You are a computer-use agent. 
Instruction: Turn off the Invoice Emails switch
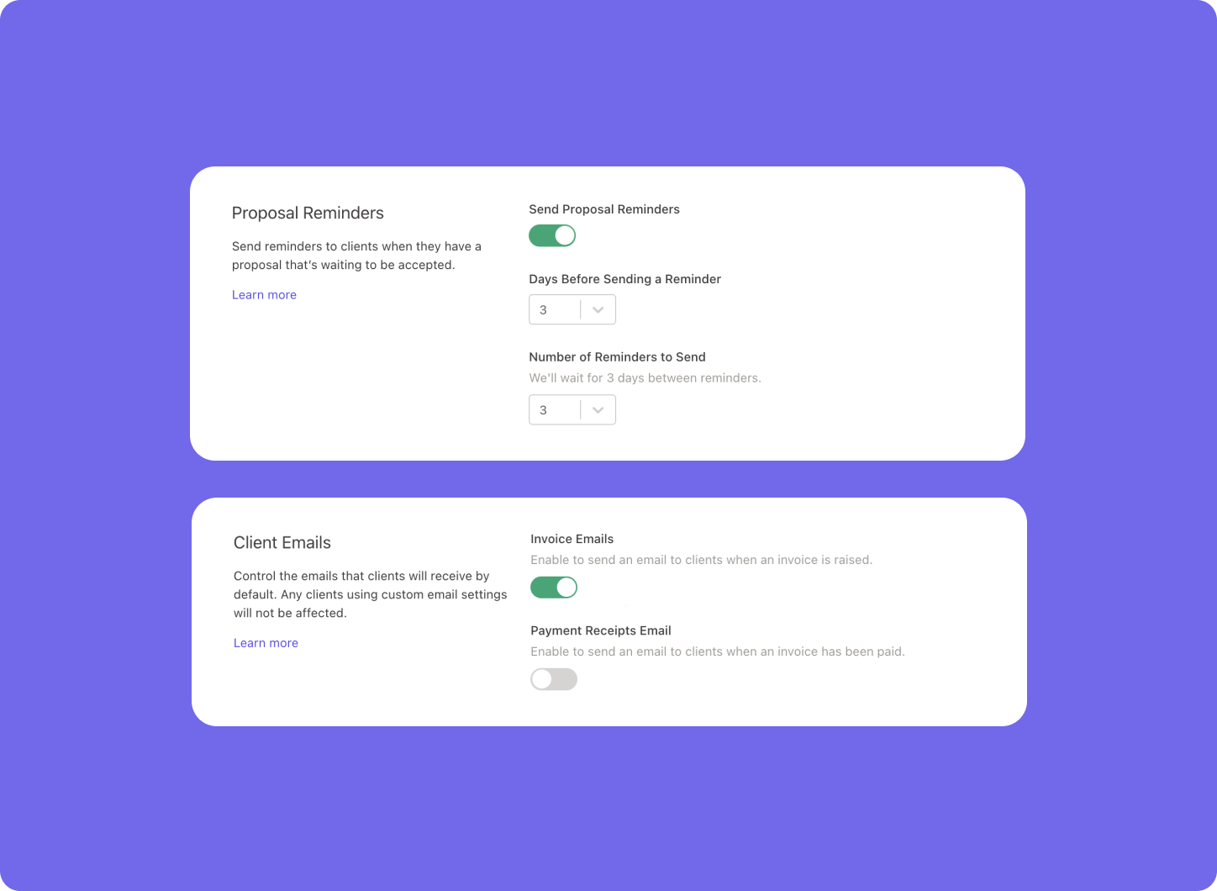[554, 588]
